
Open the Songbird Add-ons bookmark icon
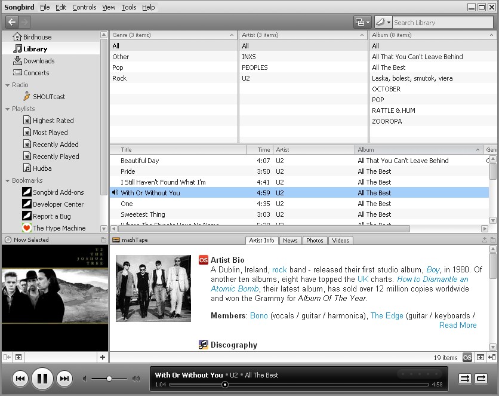pyautogui.click(x=27, y=192)
